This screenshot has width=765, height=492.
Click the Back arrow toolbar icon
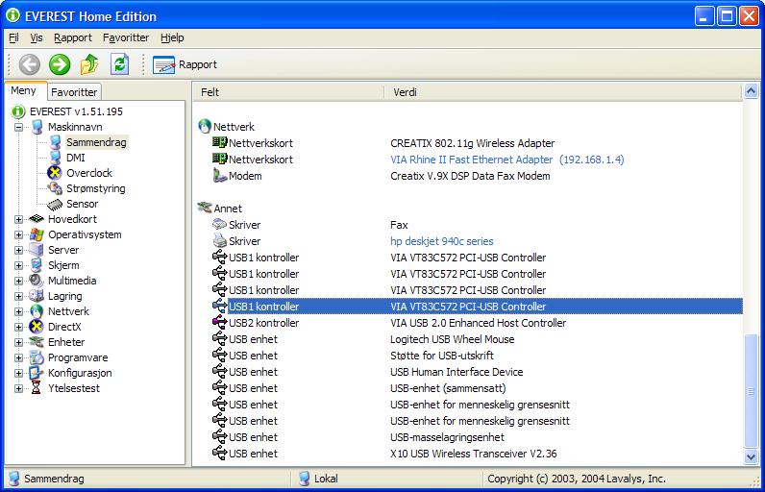[29, 64]
